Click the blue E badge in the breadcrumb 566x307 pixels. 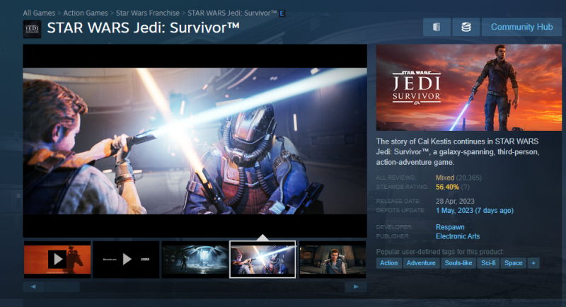point(282,13)
